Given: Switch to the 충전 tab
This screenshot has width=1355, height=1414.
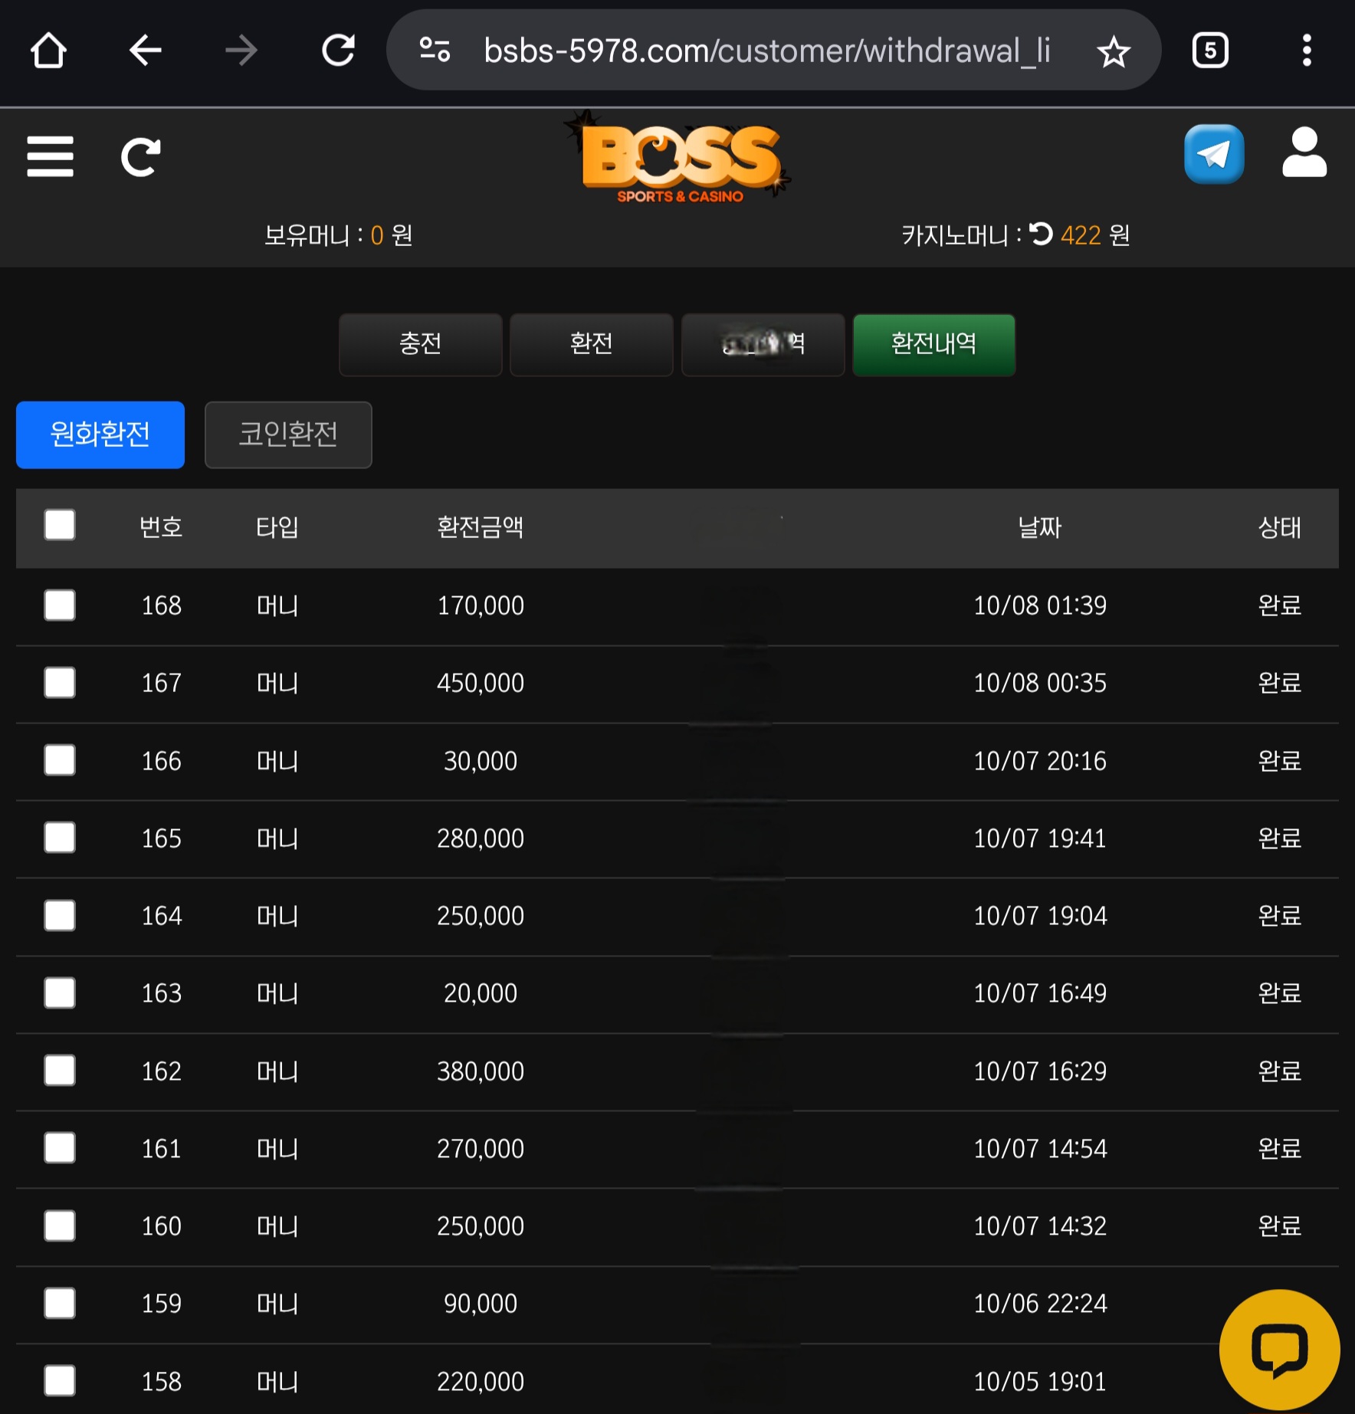Looking at the screenshot, I should point(420,344).
